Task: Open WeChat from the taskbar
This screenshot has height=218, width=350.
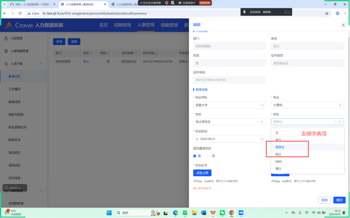Action: (x=222, y=213)
